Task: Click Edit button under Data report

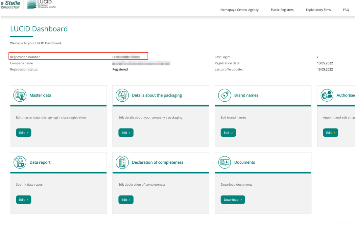Action: click(x=24, y=200)
